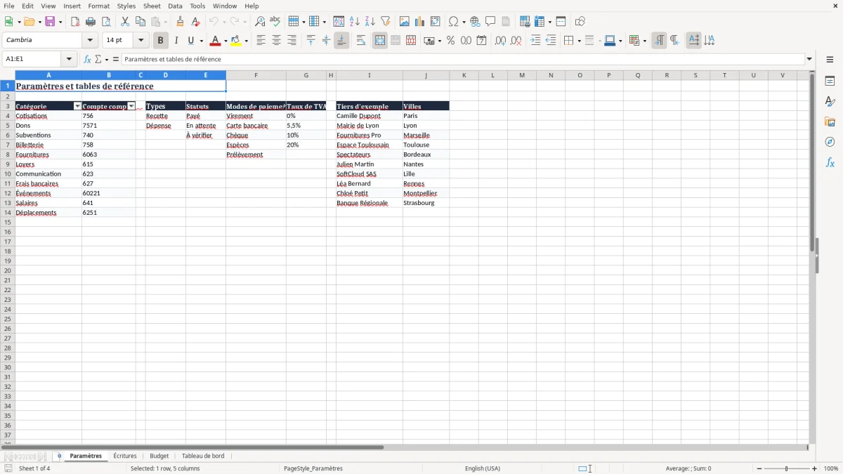
Task: Open the Function Wizard
Action: [87, 59]
